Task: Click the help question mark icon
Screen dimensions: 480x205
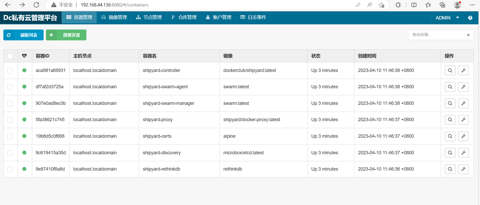Action: (470, 18)
